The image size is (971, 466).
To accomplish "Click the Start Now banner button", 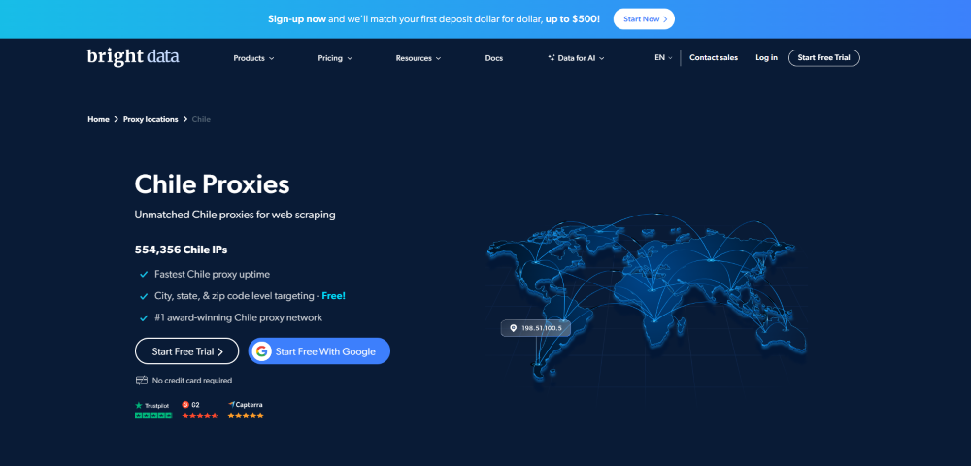I will [x=644, y=19].
